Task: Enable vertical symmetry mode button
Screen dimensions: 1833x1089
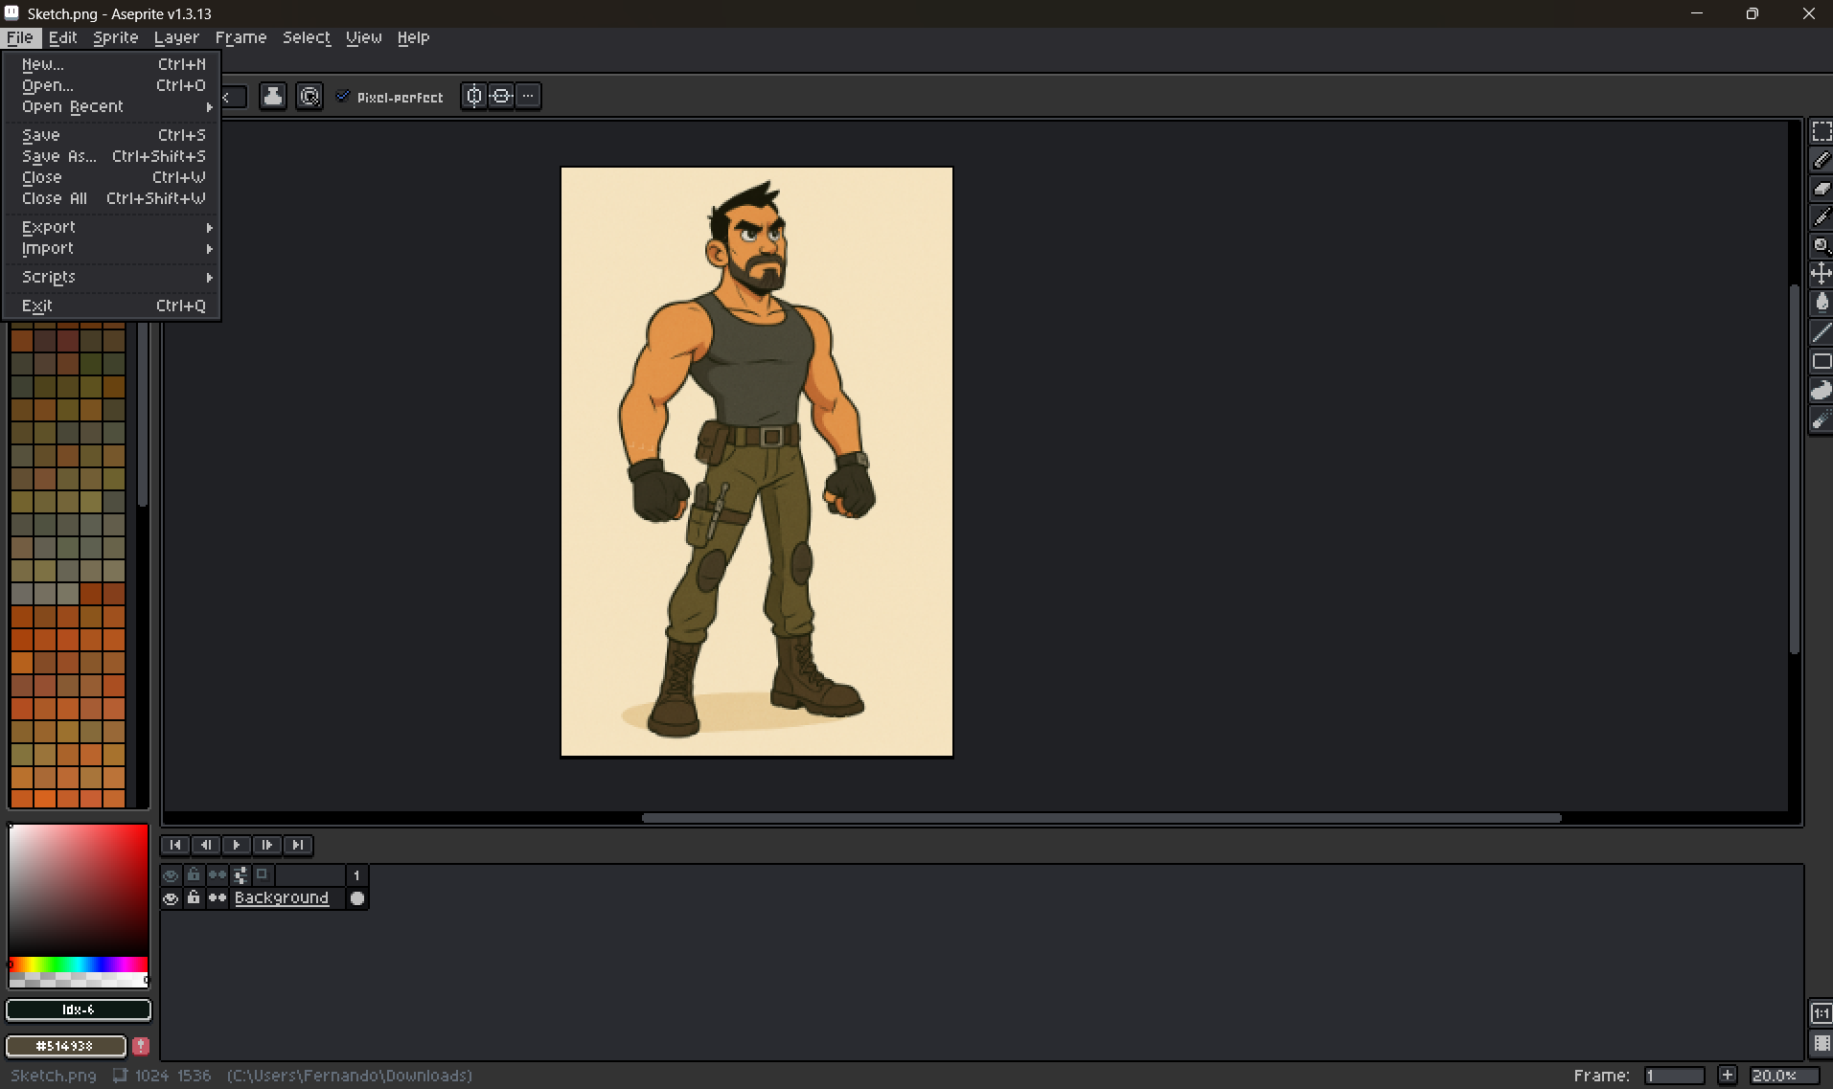Action: coord(473,96)
